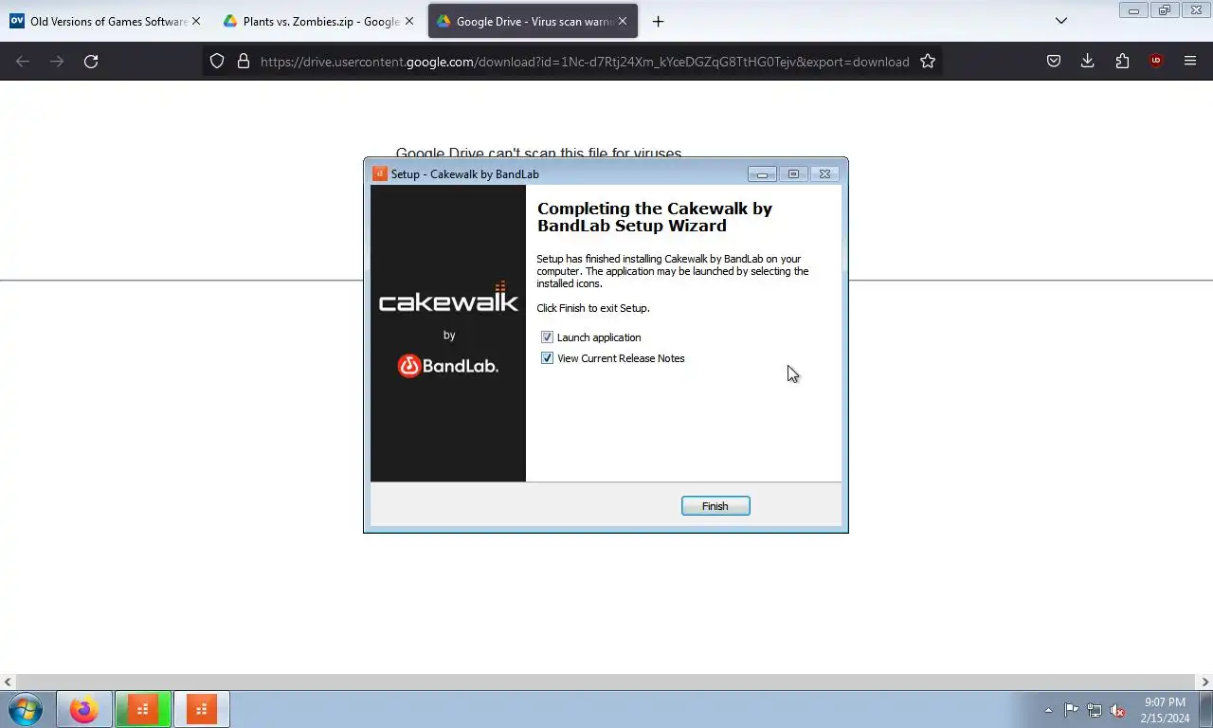
Task: Maximize the Cakewalk Setup window
Action: [793, 173]
